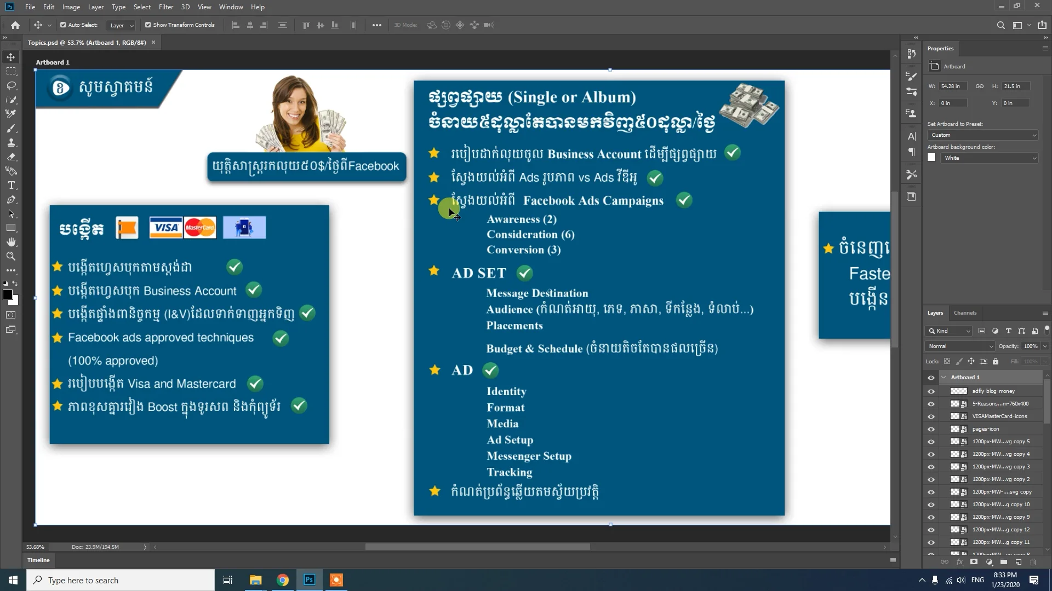Select the Eyedropper tool
Viewport: 1052px width, 591px height.
click(x=11, y=114)
